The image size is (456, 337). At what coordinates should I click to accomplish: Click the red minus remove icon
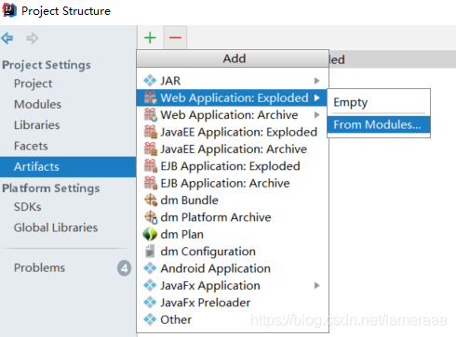(175, 38)
